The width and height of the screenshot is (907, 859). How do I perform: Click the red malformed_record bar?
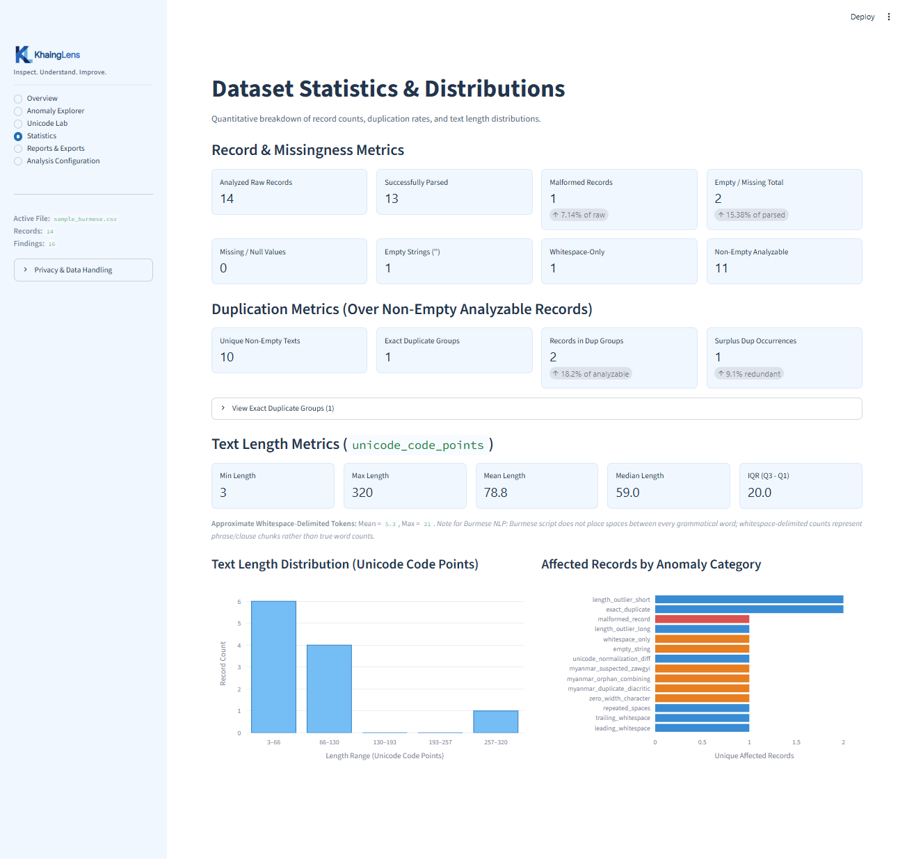pyautogui.click(x=702, y=619)
